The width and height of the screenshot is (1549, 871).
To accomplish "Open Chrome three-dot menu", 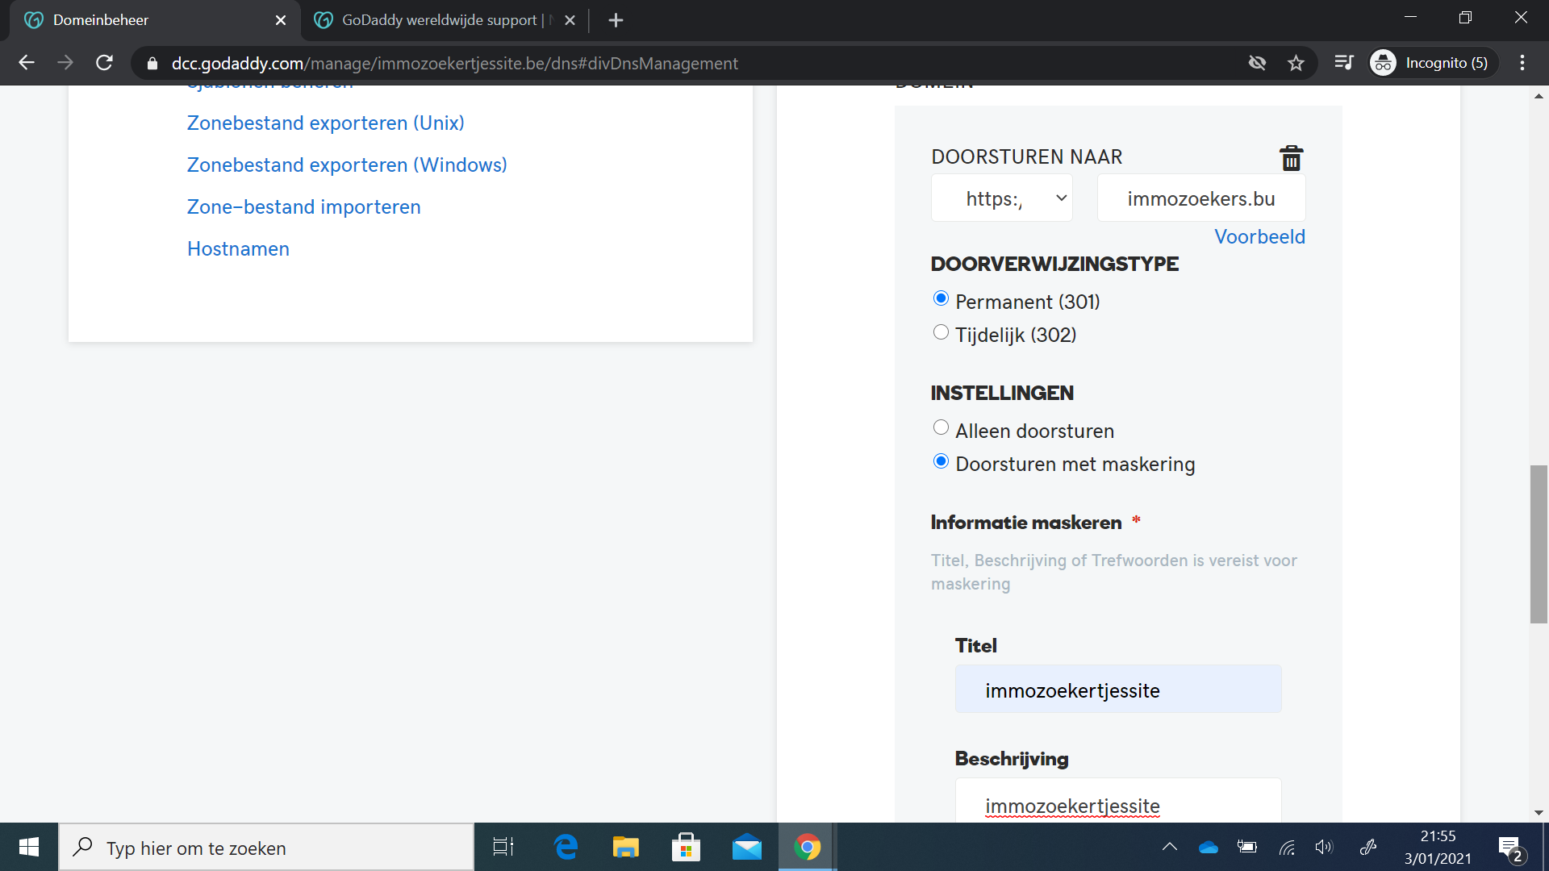I will point(1522,63).
